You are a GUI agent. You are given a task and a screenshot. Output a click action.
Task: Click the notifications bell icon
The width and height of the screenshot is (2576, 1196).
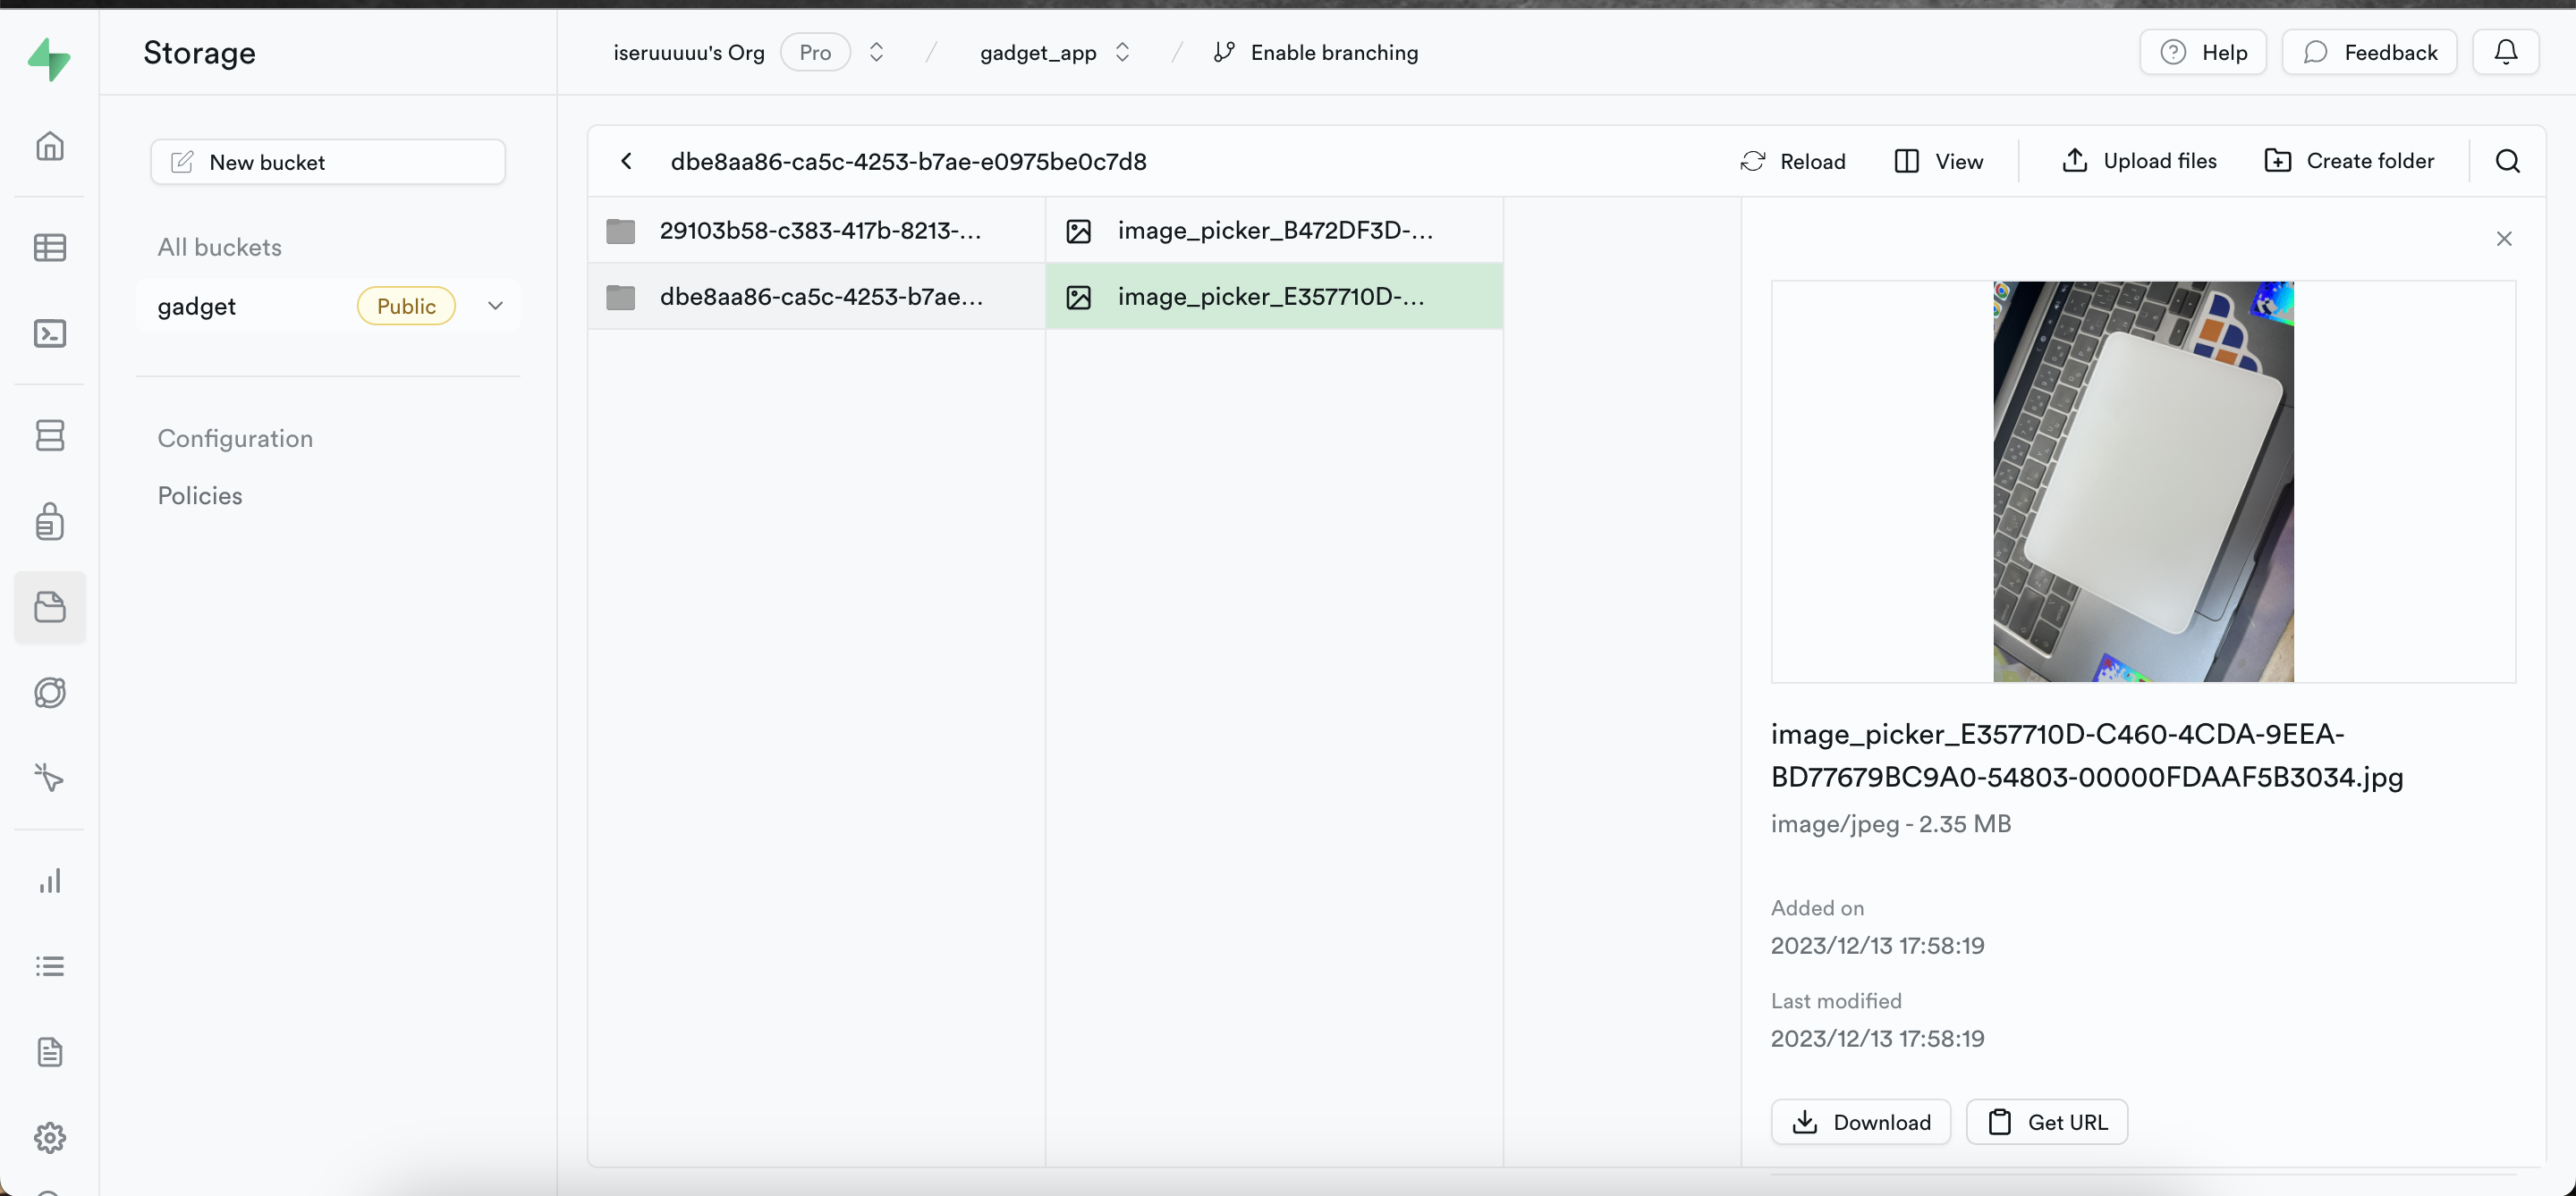click(2505, 52)
